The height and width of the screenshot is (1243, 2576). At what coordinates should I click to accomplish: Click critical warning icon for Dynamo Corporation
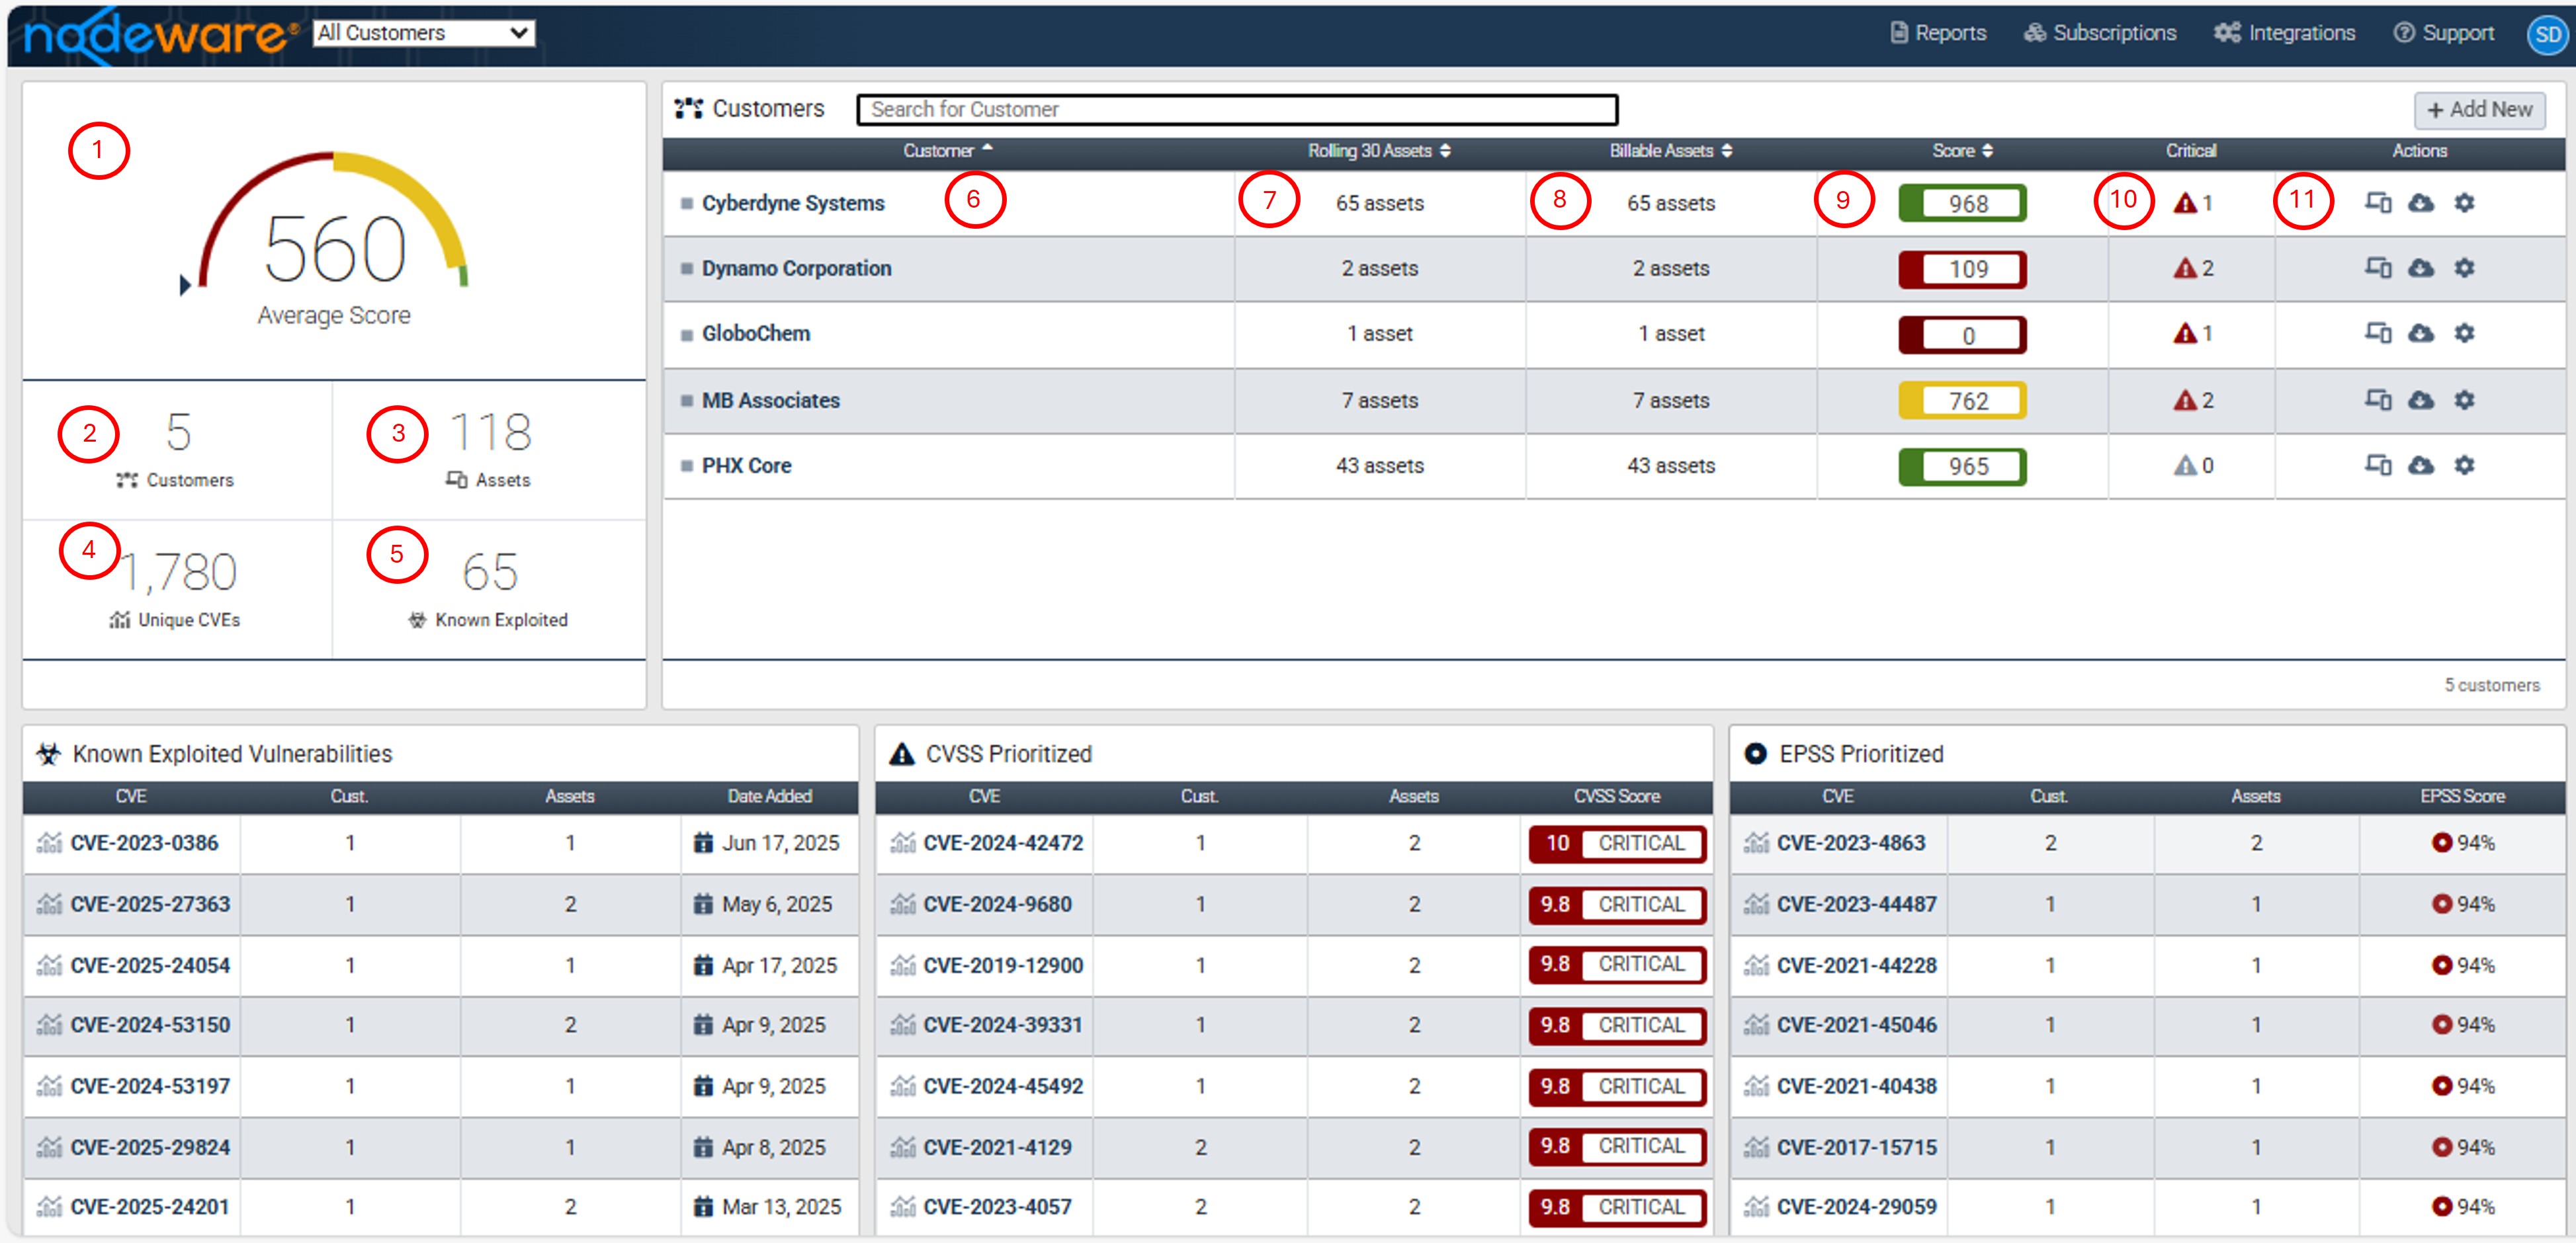(x=2184, y=268)
